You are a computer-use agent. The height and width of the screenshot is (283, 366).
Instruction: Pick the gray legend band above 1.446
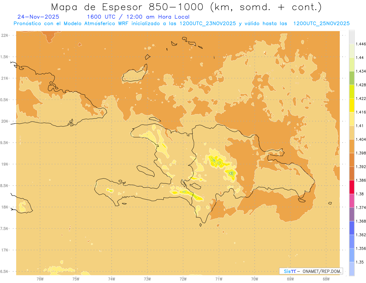click(352, 37)
